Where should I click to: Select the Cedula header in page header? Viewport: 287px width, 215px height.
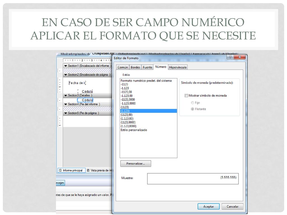click(x=85, y=91)
